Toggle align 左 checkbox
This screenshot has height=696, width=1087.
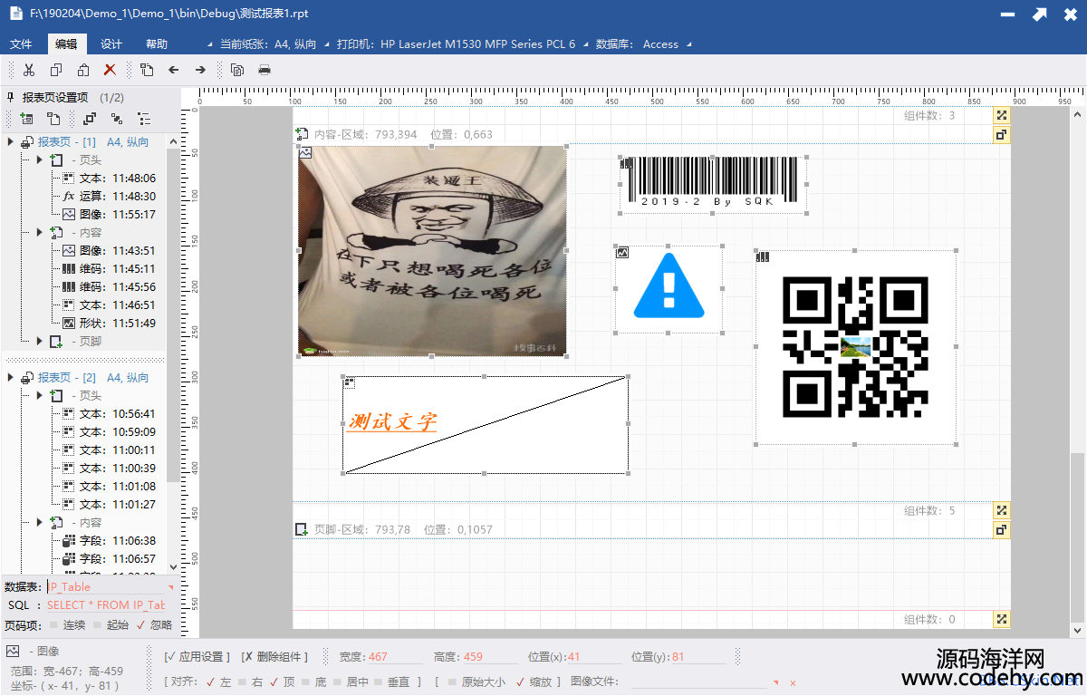click(x=218, y=682)
